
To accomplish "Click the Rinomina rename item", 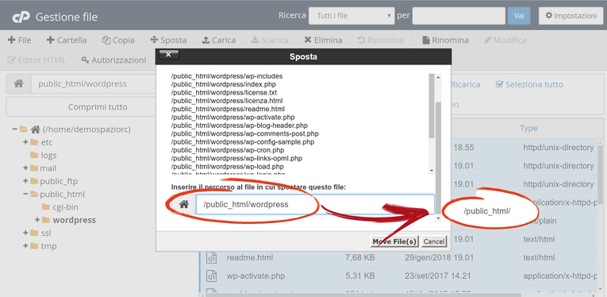I will click(x=445, y=40).
